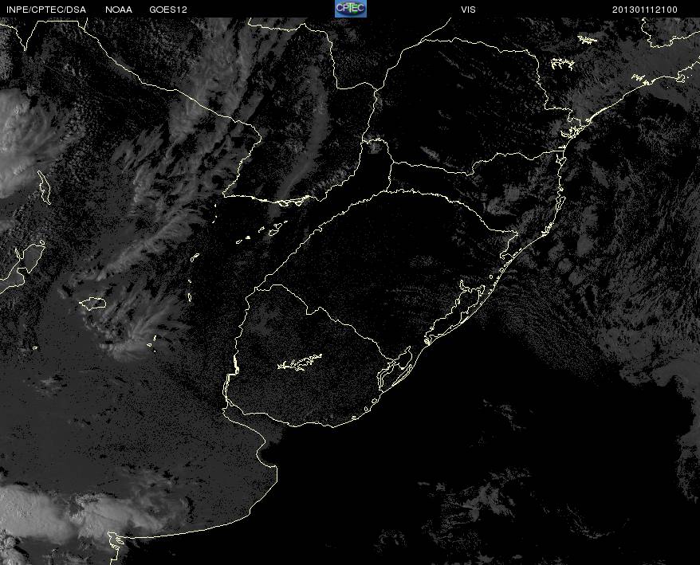Select the NOAA text in header
700x565 pixels.
coord(119,10)
